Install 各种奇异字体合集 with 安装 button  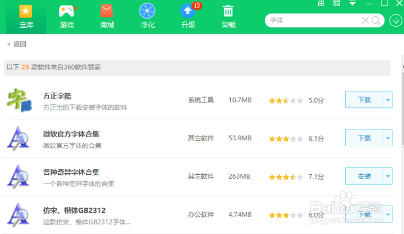click(364, 176)
